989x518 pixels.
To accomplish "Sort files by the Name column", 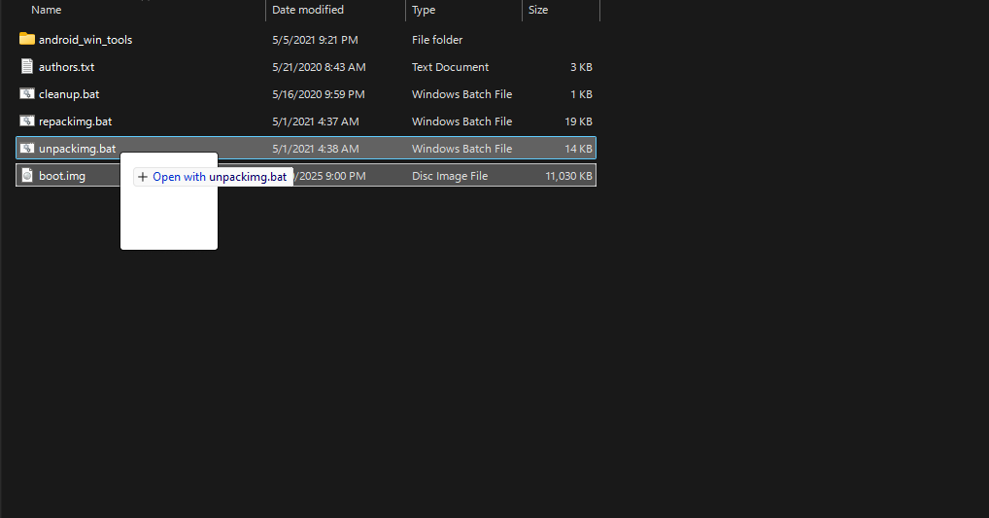I will click(46, 10).
